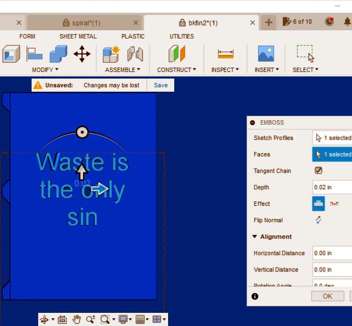Screen dimensions: 352x326
Task: Click the unsaved warning triangle icon
Action: (x=38, y=85)
